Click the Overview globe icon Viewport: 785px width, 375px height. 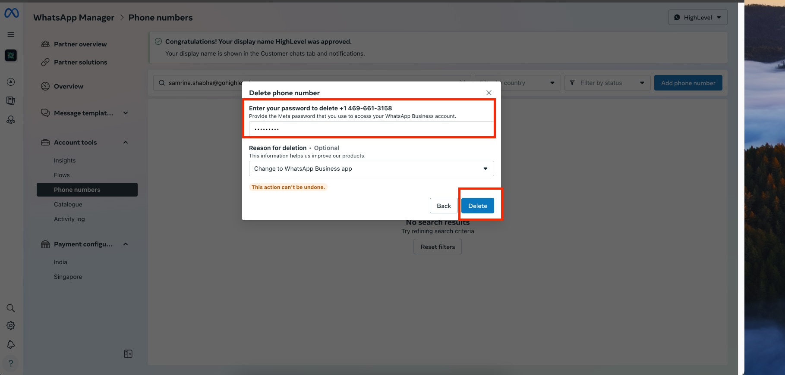(x=45, y=86)
